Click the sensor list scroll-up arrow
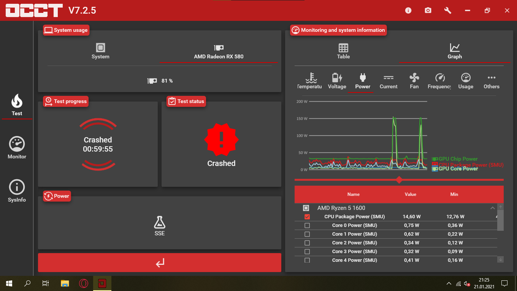 point(501,207)
